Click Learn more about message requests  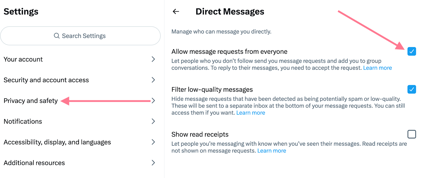tap(377, 68)
